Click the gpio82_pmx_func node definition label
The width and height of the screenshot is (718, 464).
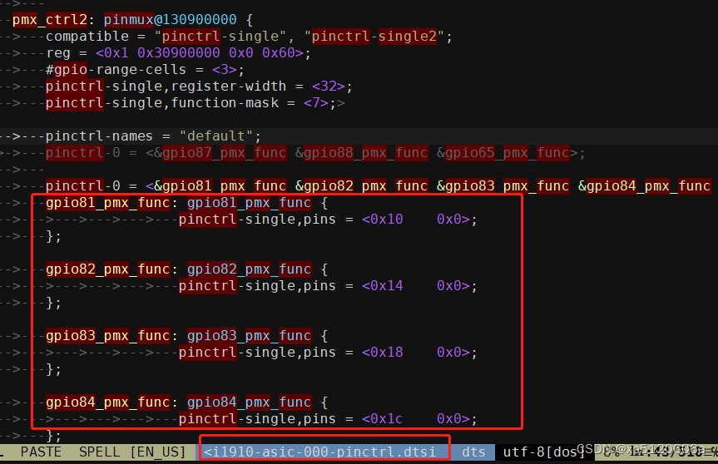coord(107,269)
